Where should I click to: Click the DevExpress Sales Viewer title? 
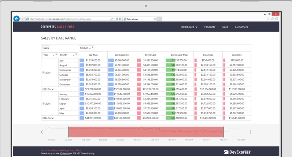click(x=58, y=27)
